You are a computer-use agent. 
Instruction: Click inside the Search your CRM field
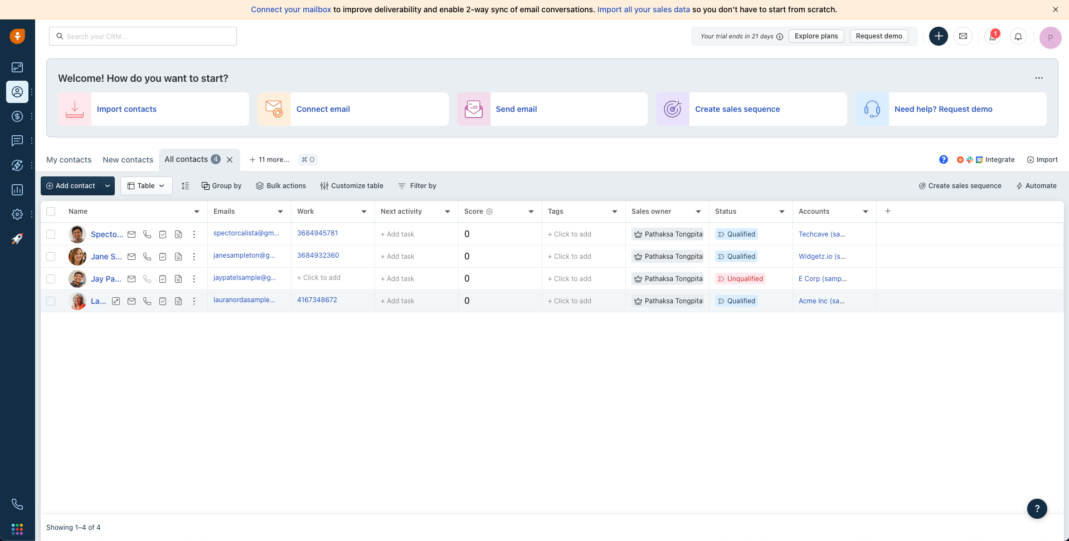point(142,36)
